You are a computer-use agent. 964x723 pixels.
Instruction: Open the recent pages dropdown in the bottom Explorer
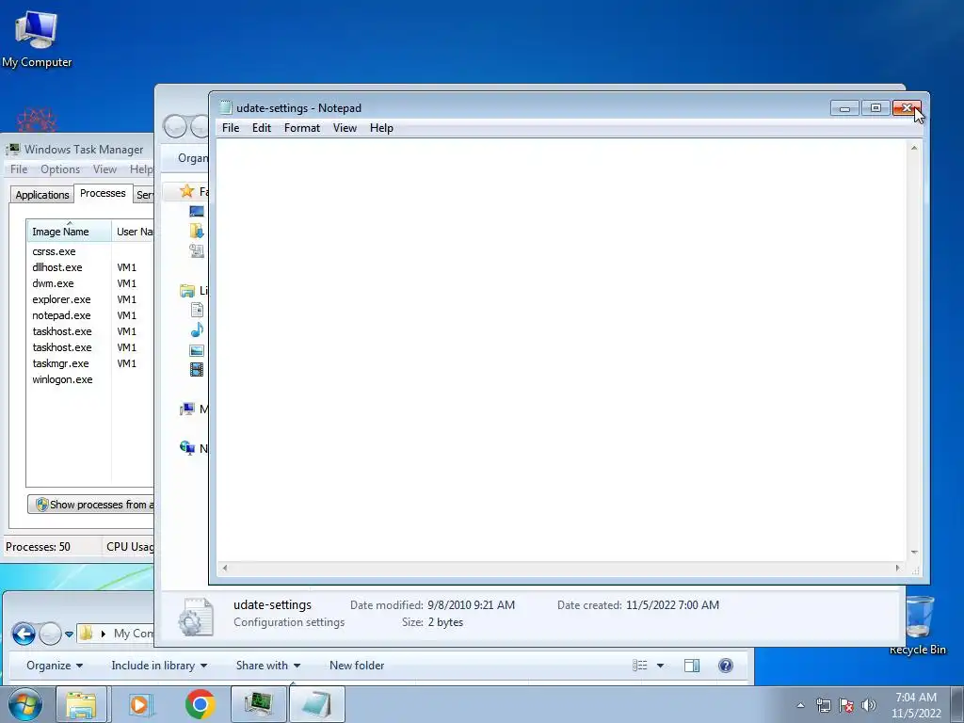[69, 634]
